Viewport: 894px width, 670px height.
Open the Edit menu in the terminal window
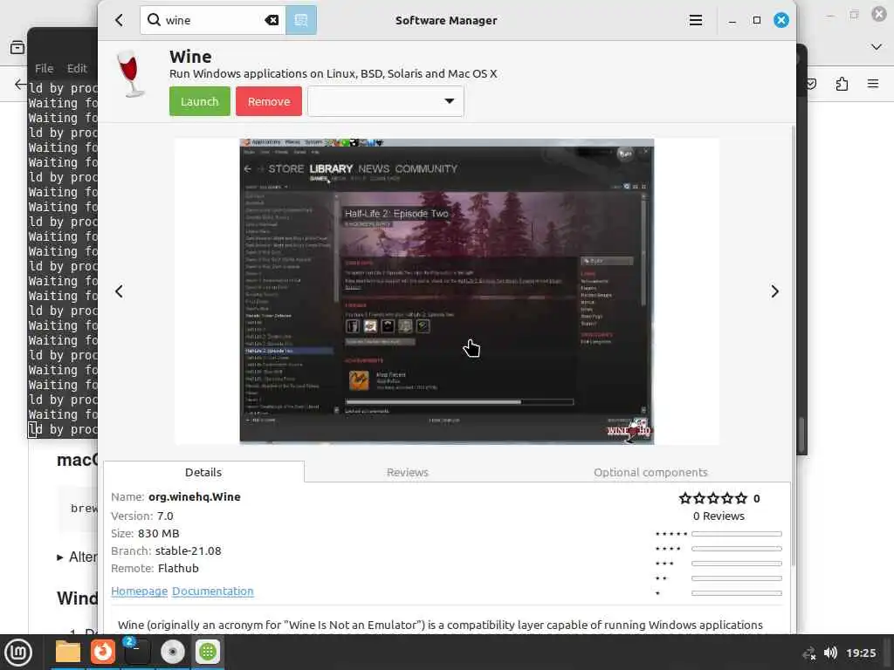pyautogui.click(x=77, y=68)
